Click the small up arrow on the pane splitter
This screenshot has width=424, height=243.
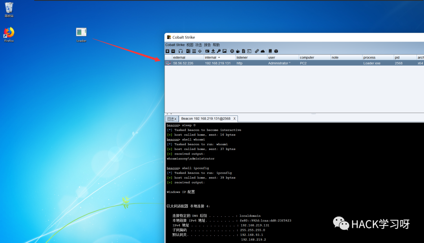click(x=167, y=114)
